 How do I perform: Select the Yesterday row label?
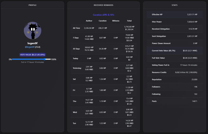pyautogui.click(x=77, y=68)
